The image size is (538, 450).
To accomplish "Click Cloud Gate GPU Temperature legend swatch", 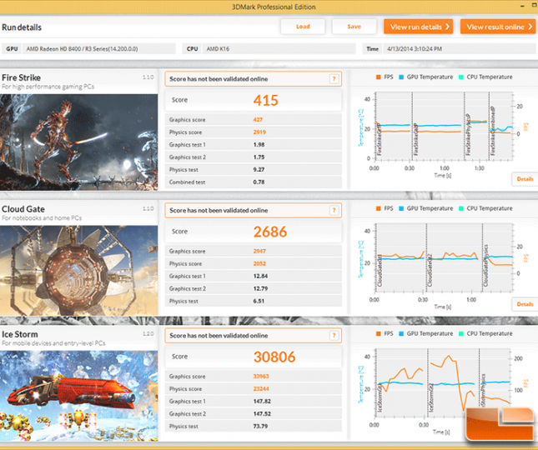I will tap(400, 208).
